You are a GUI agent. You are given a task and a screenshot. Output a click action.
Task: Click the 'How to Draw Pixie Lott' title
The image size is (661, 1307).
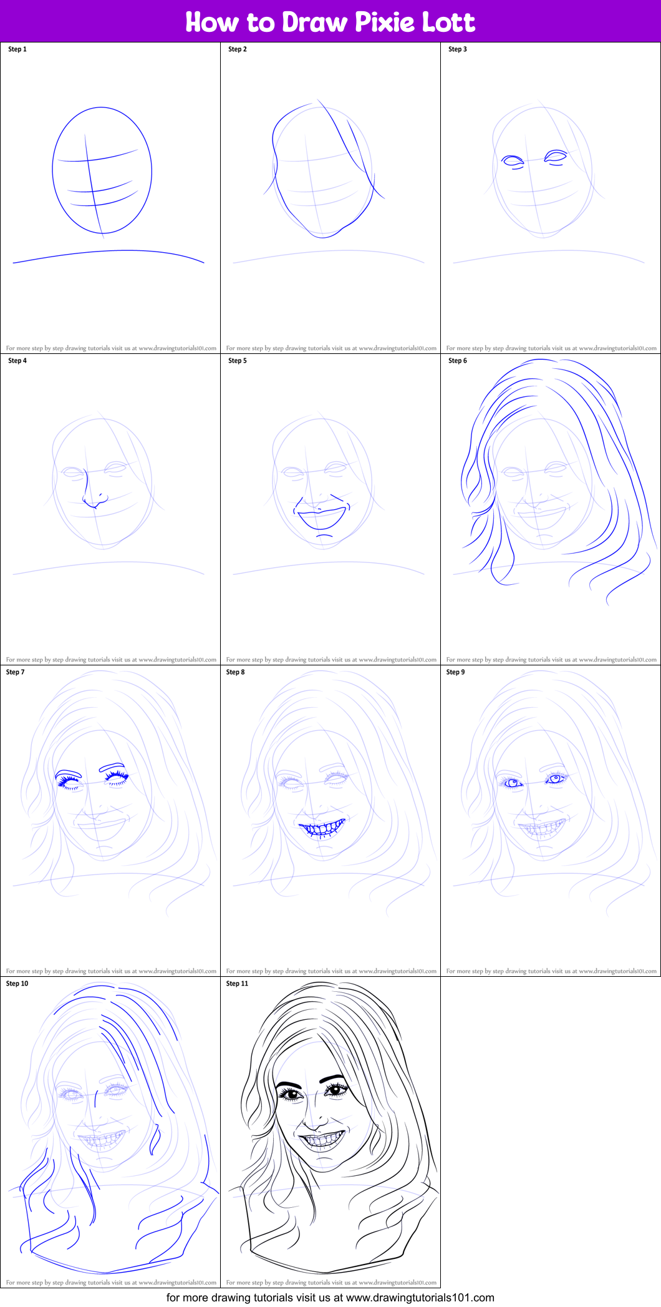point(330,22)
